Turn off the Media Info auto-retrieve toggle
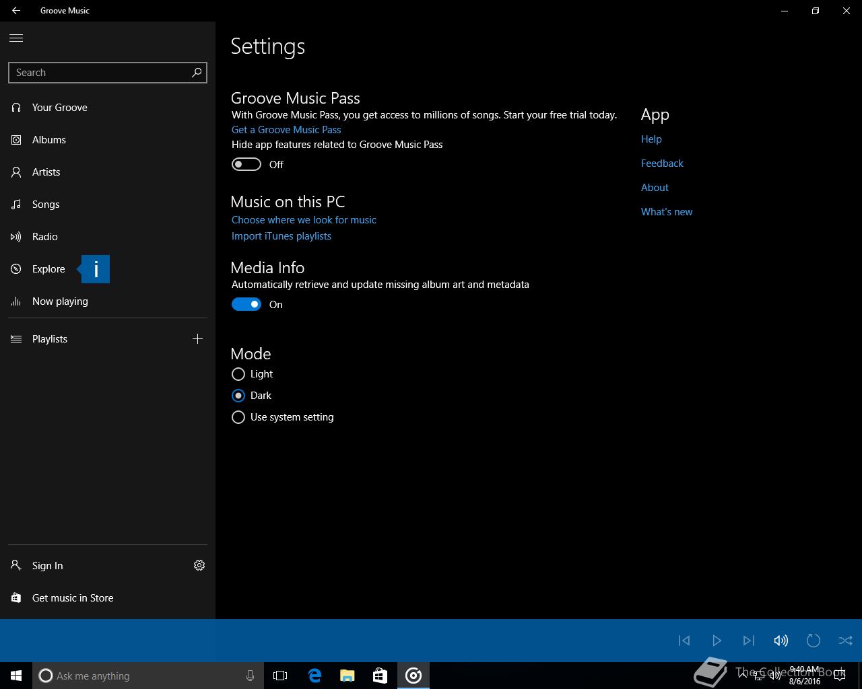 coord(246,304)
